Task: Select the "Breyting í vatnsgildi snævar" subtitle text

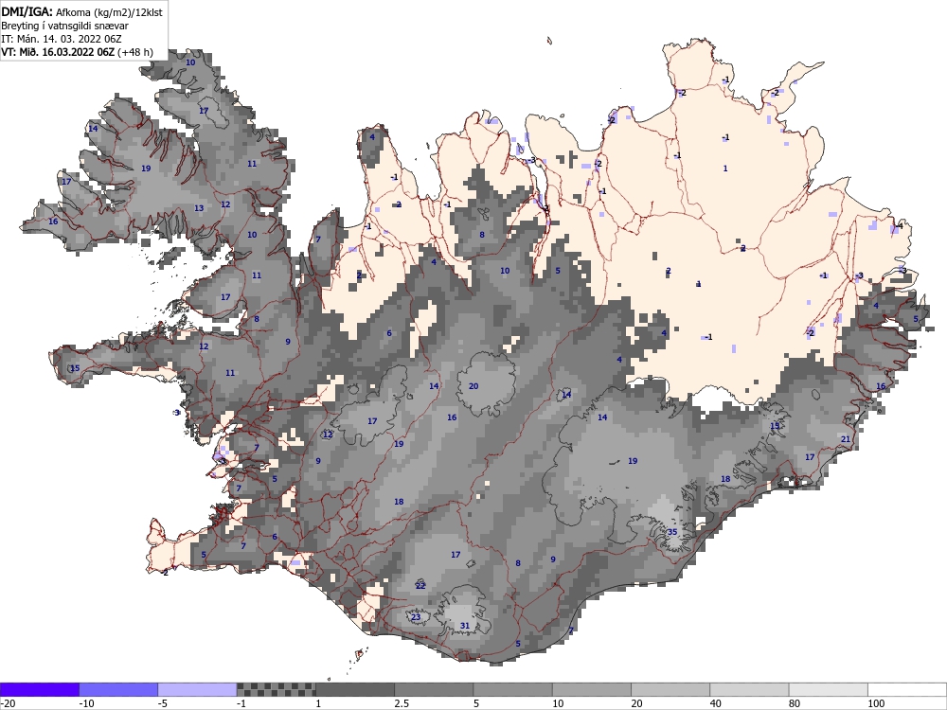Action: (x=64, y=26)
